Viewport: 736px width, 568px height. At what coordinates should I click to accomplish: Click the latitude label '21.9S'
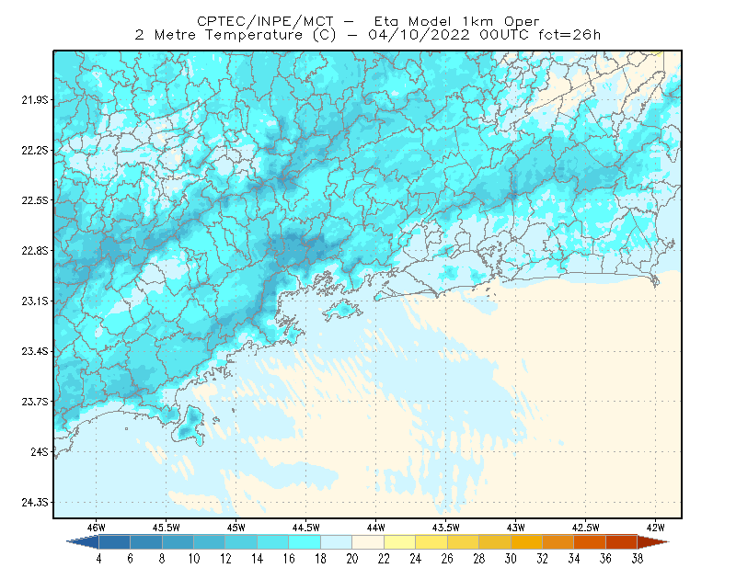click(x=34, y=100)
